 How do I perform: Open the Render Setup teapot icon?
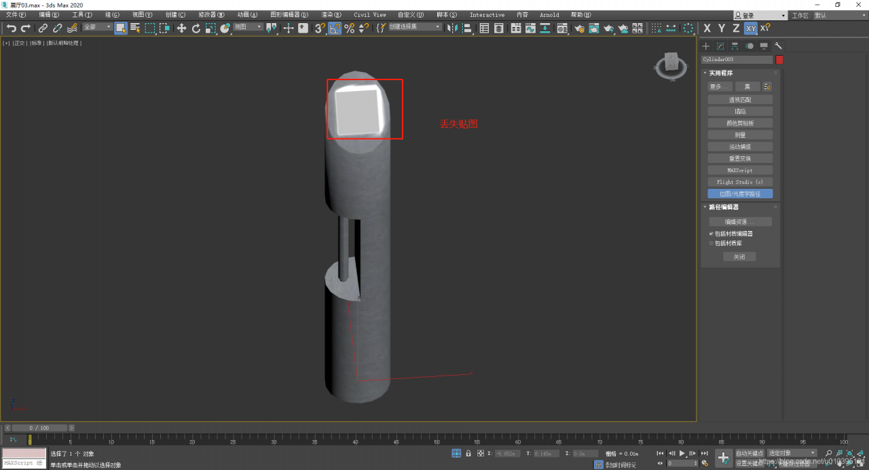point(579,28)
